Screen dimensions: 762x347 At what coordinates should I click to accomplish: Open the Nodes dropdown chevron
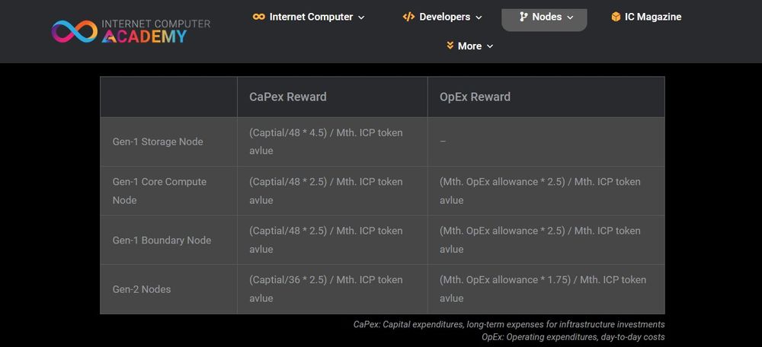tap(570, 18)
